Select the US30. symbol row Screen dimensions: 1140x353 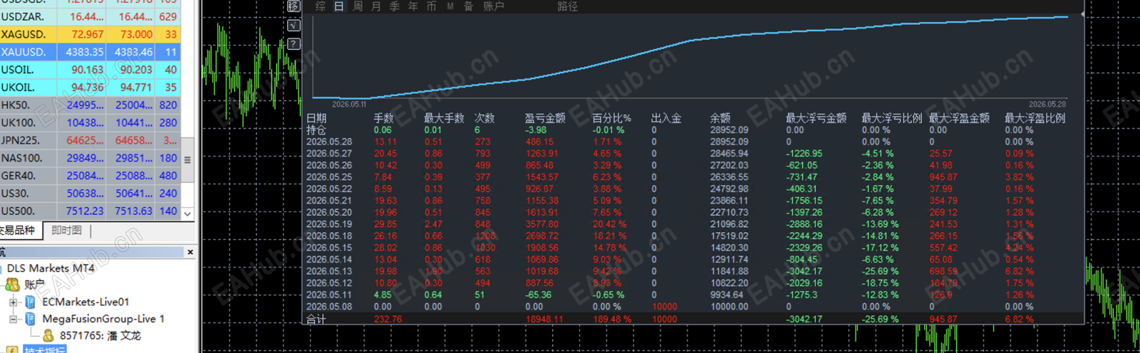(x=90, y=193)
